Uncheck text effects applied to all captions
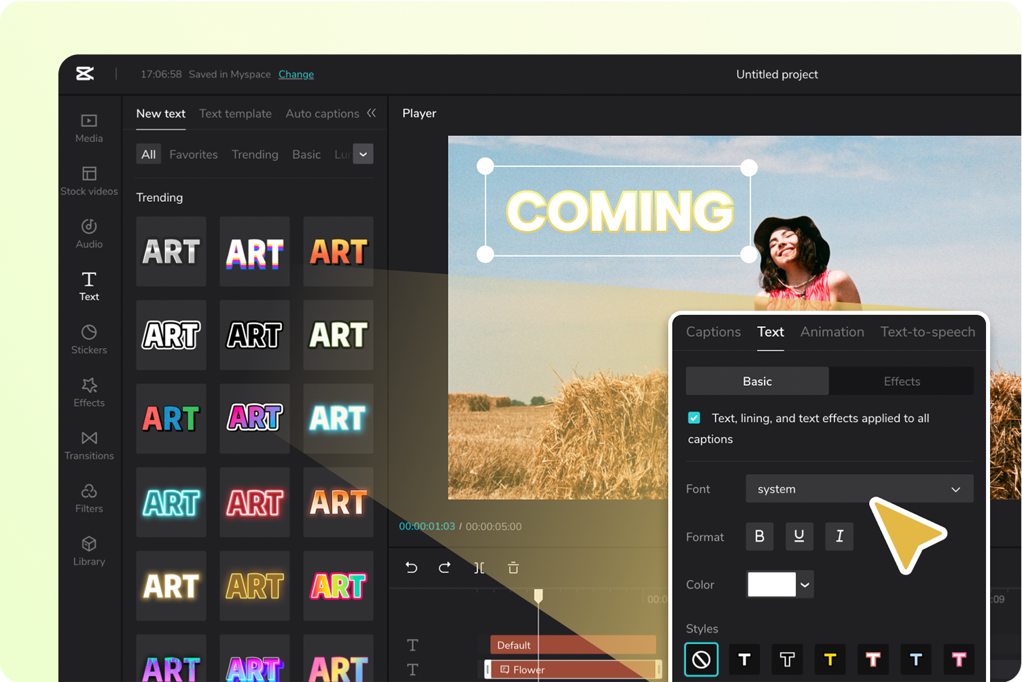This screenshot has height=682, width=1022. click(x=694, y=418)
